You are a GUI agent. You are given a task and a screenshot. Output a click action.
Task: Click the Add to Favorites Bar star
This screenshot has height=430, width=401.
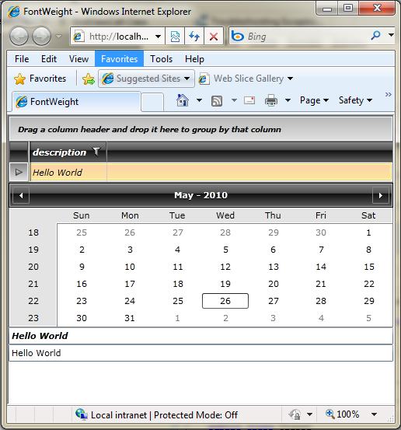click(89, 79)
